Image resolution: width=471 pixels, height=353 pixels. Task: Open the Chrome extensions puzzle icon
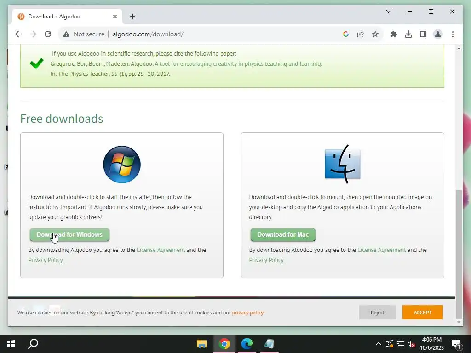click(x=394, y=34)
